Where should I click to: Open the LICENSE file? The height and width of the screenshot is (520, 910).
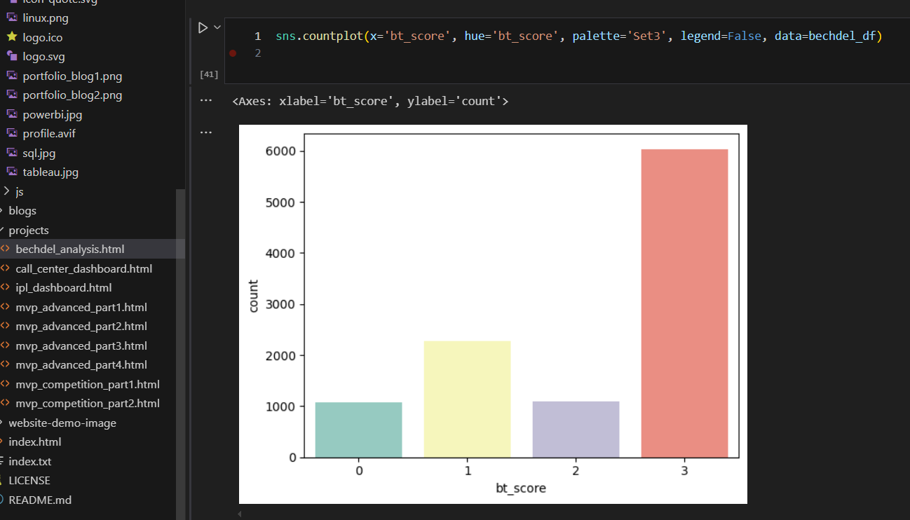coord(29,480)
